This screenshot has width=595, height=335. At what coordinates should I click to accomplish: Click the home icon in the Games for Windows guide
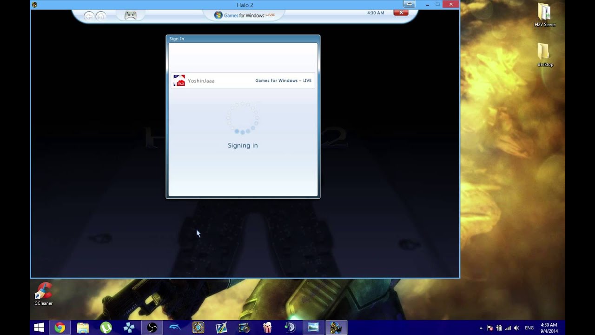click(100, 16)
